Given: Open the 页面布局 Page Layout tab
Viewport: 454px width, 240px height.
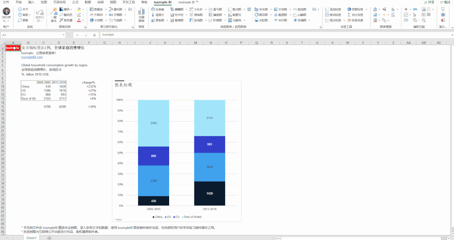Looking at the screenshot, I should 59,3.
